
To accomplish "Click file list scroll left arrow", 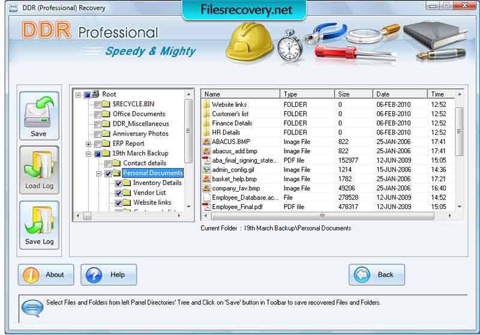I will 205,216.
